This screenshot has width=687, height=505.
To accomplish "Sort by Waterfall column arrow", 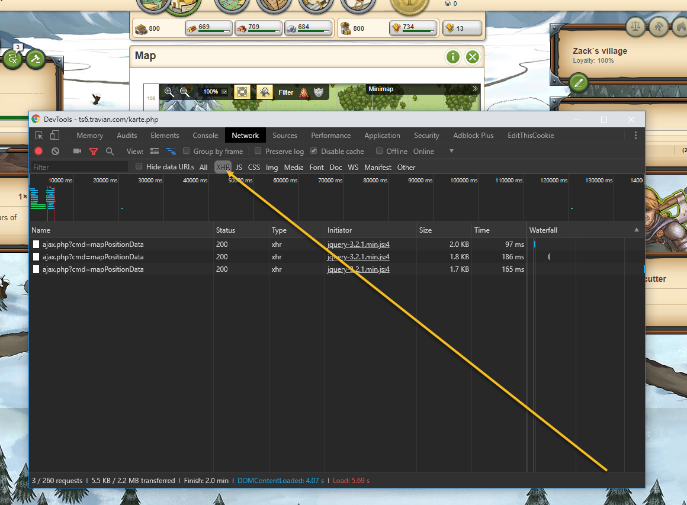I will 637,230.
